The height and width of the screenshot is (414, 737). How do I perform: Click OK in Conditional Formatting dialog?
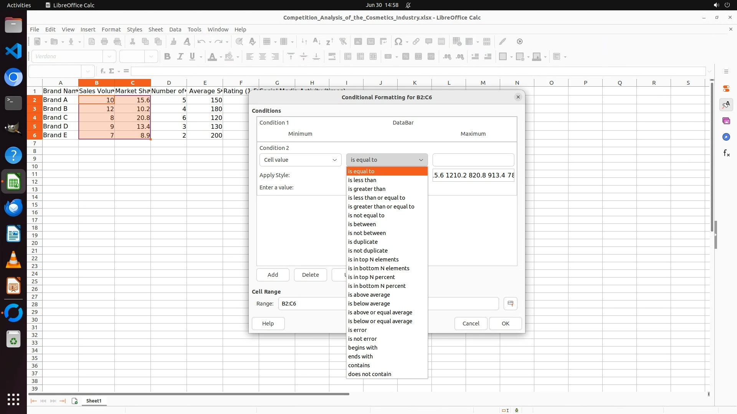coord(505,324)
